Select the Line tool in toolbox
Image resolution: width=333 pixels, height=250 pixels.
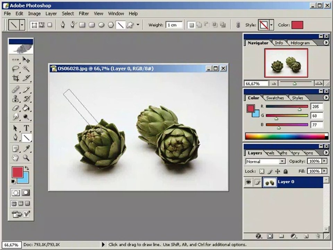point(27,138)
